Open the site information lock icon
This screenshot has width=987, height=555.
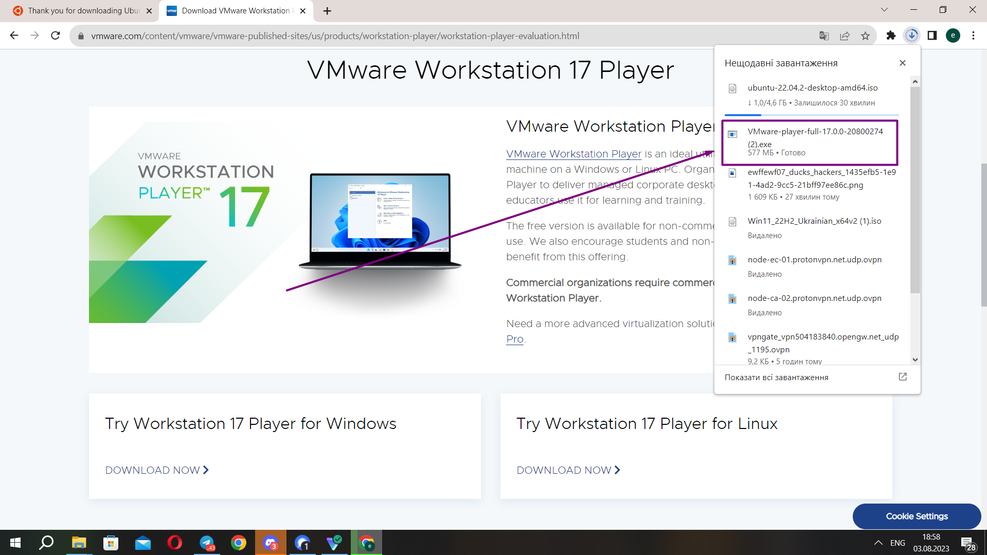point(81,36)
